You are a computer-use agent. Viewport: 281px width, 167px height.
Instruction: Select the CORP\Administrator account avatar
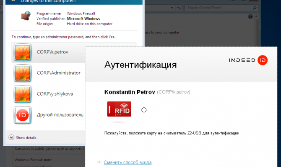(x=22, y=73)
